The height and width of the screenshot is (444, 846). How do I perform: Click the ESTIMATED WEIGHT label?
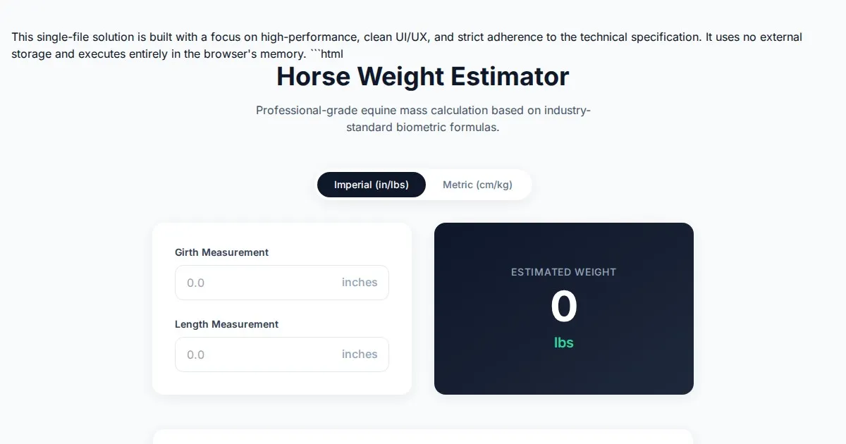click(x=563, y=272)
